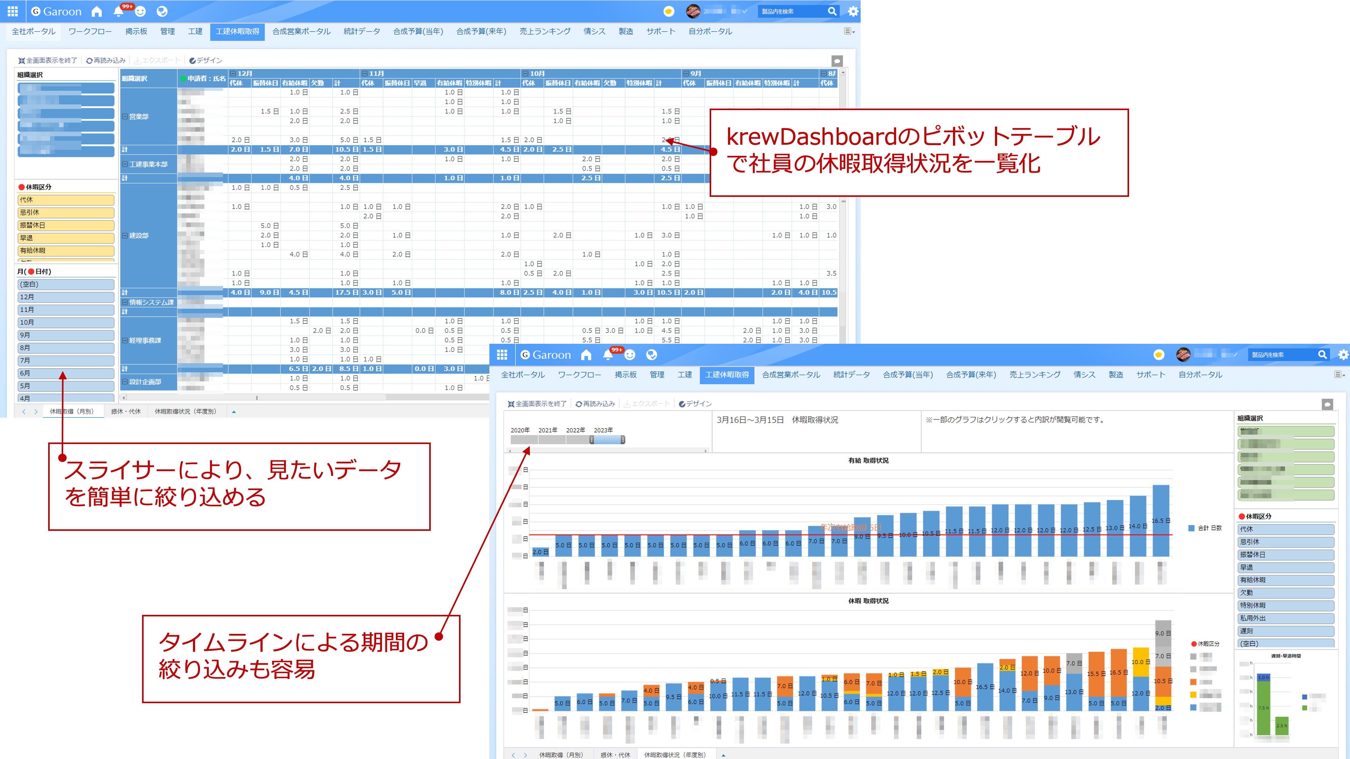
Task: Click 全画面表示を終了 button
Action: click(x=48, y=60)
